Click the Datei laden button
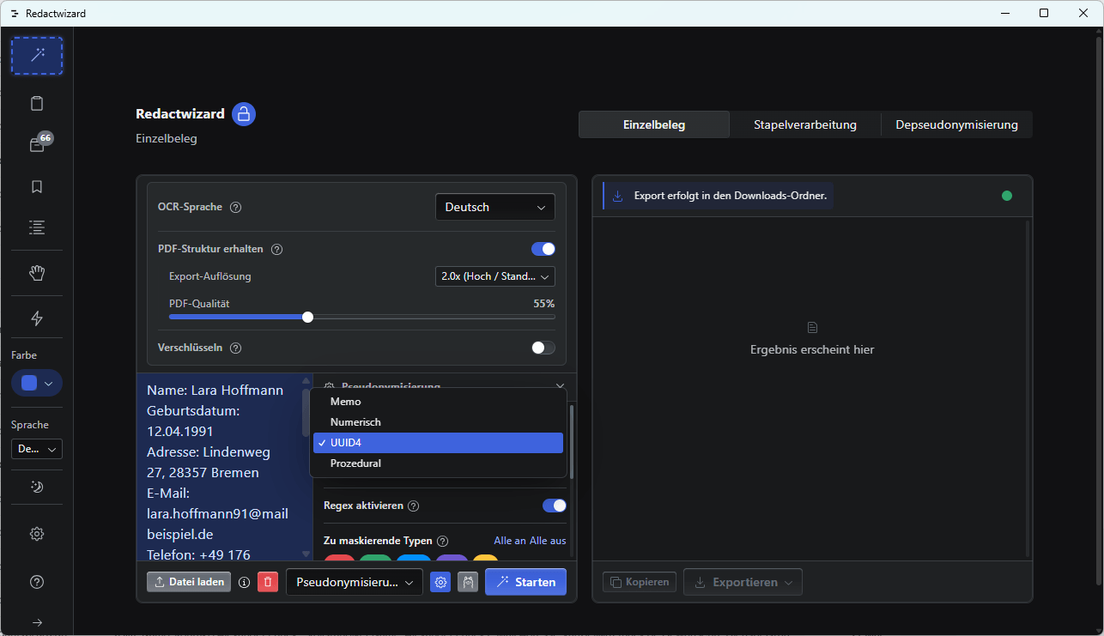This screenshot has width=1104, height=636. 189,582
